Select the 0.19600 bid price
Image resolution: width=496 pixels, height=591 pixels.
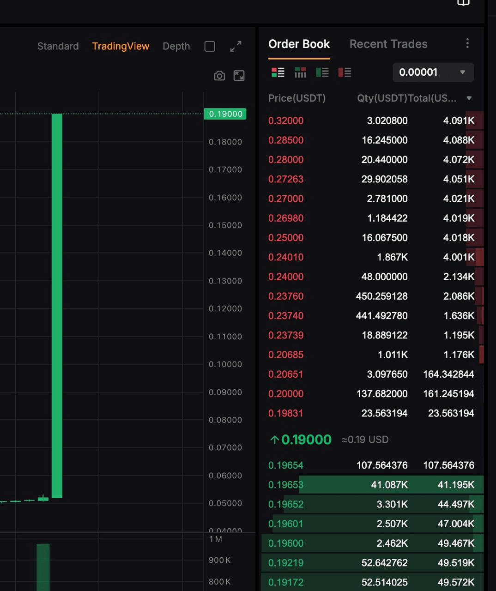(286, 543)
